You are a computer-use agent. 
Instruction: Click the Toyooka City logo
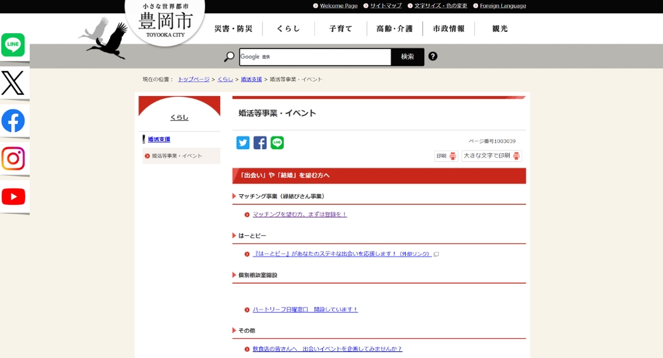(164, 23)
